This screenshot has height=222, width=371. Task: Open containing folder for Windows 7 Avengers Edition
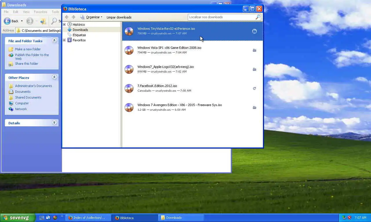tap(254, 108)
